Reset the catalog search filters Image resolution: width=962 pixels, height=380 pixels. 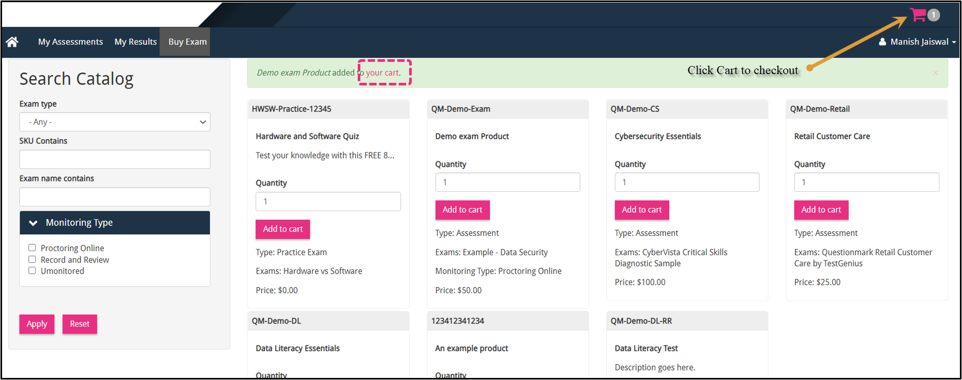click(x=80, y=324)
